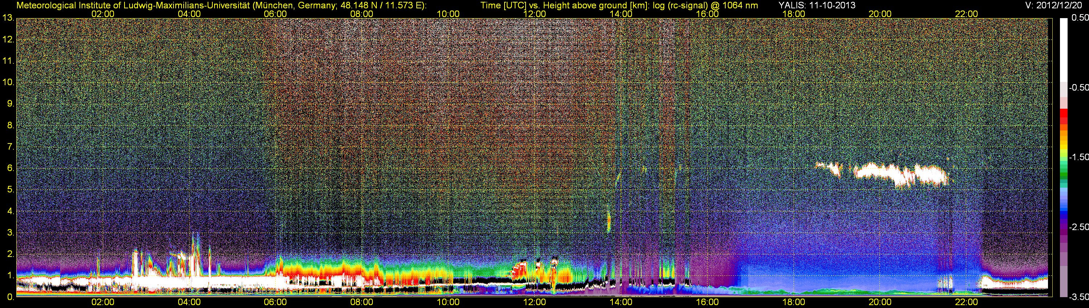Click the 16:00 label on the upper time axis
1089x308 pixels.
tap(707, 14)
